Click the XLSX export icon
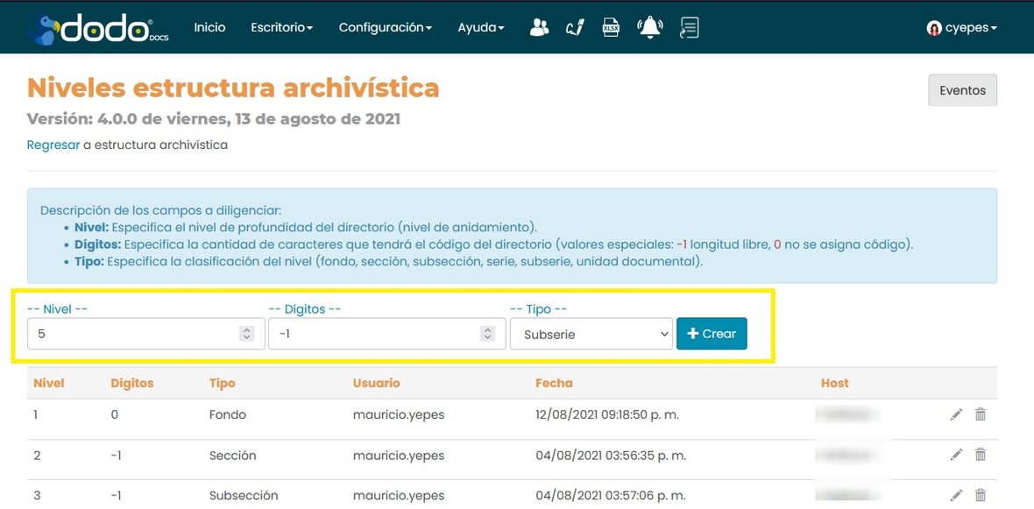Image resolution: width=1034 pixels, height=509 pixels. coord(612,27)
